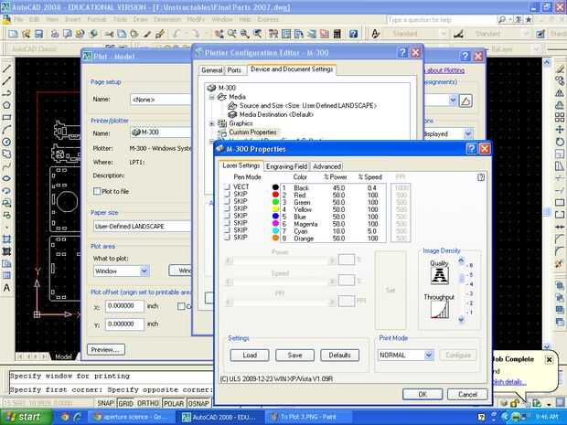567x425 pixels.
Task: Open the Standard text style dropdown
Action: coord(443,34)
